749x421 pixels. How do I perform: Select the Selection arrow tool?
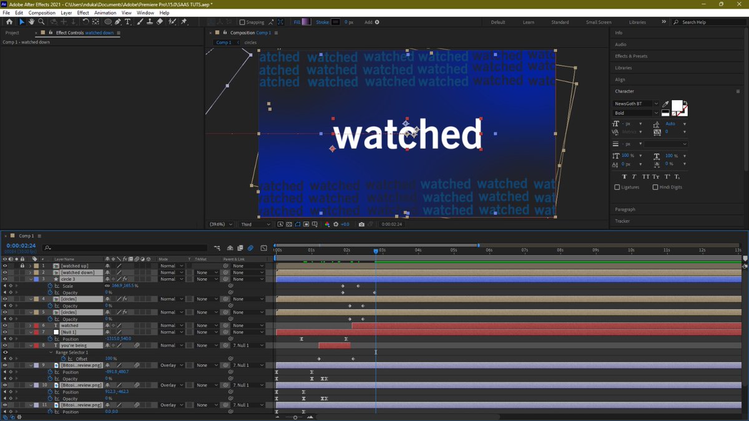(22, 22)
